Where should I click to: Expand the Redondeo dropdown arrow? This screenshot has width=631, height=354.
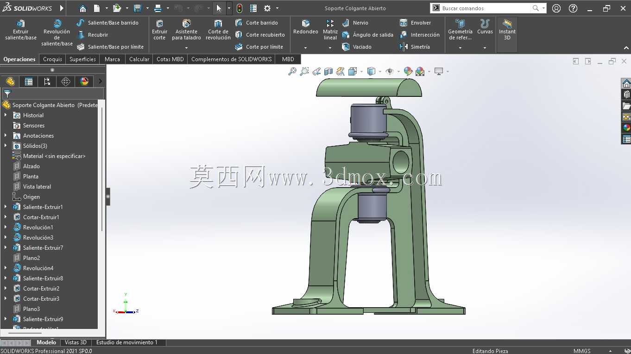pos(305,48)
